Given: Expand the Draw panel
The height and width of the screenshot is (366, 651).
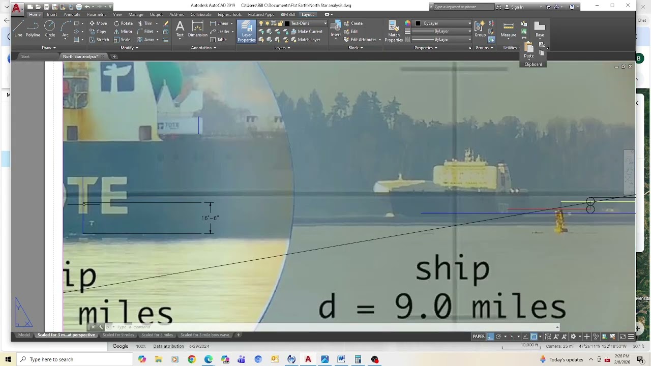Looking at the screenshot, I should 48,48.
